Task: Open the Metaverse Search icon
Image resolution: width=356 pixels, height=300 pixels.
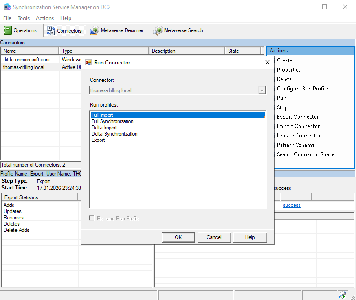Action: point(158,30)
